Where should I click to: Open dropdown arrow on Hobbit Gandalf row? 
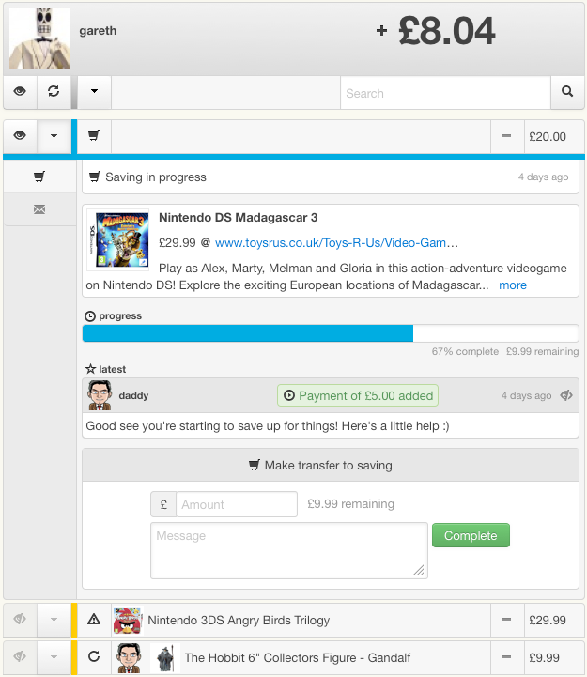pos(54,657)
